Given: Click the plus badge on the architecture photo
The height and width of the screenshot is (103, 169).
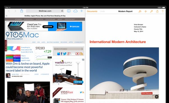Looking at the screenshot, I should coord(157,97).
